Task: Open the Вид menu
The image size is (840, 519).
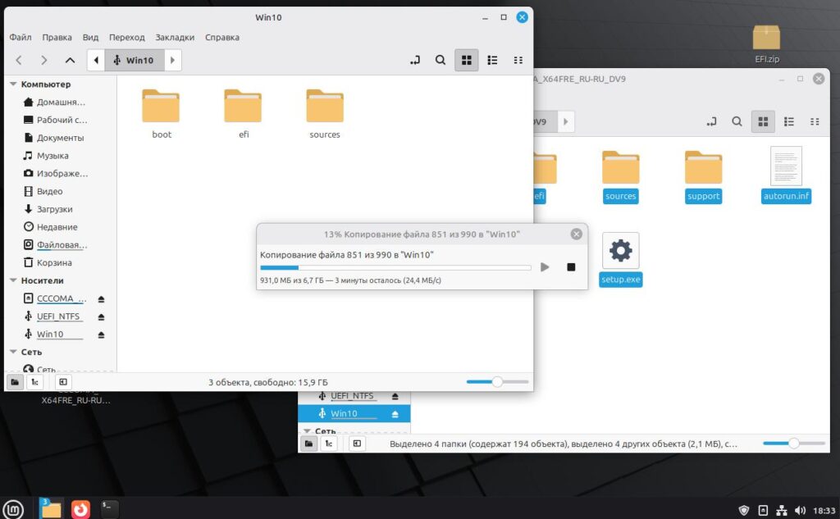Action: (x=90, y=38)
